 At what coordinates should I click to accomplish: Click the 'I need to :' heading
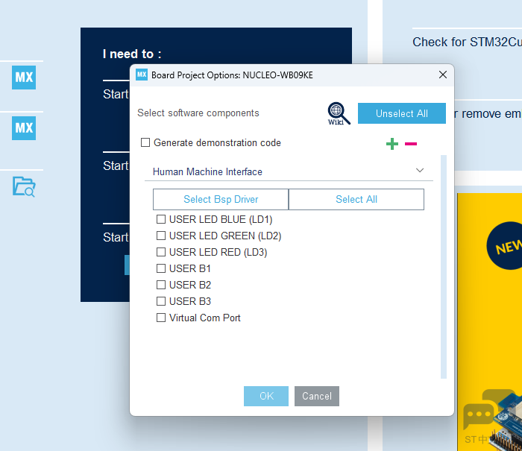[132, 54]
